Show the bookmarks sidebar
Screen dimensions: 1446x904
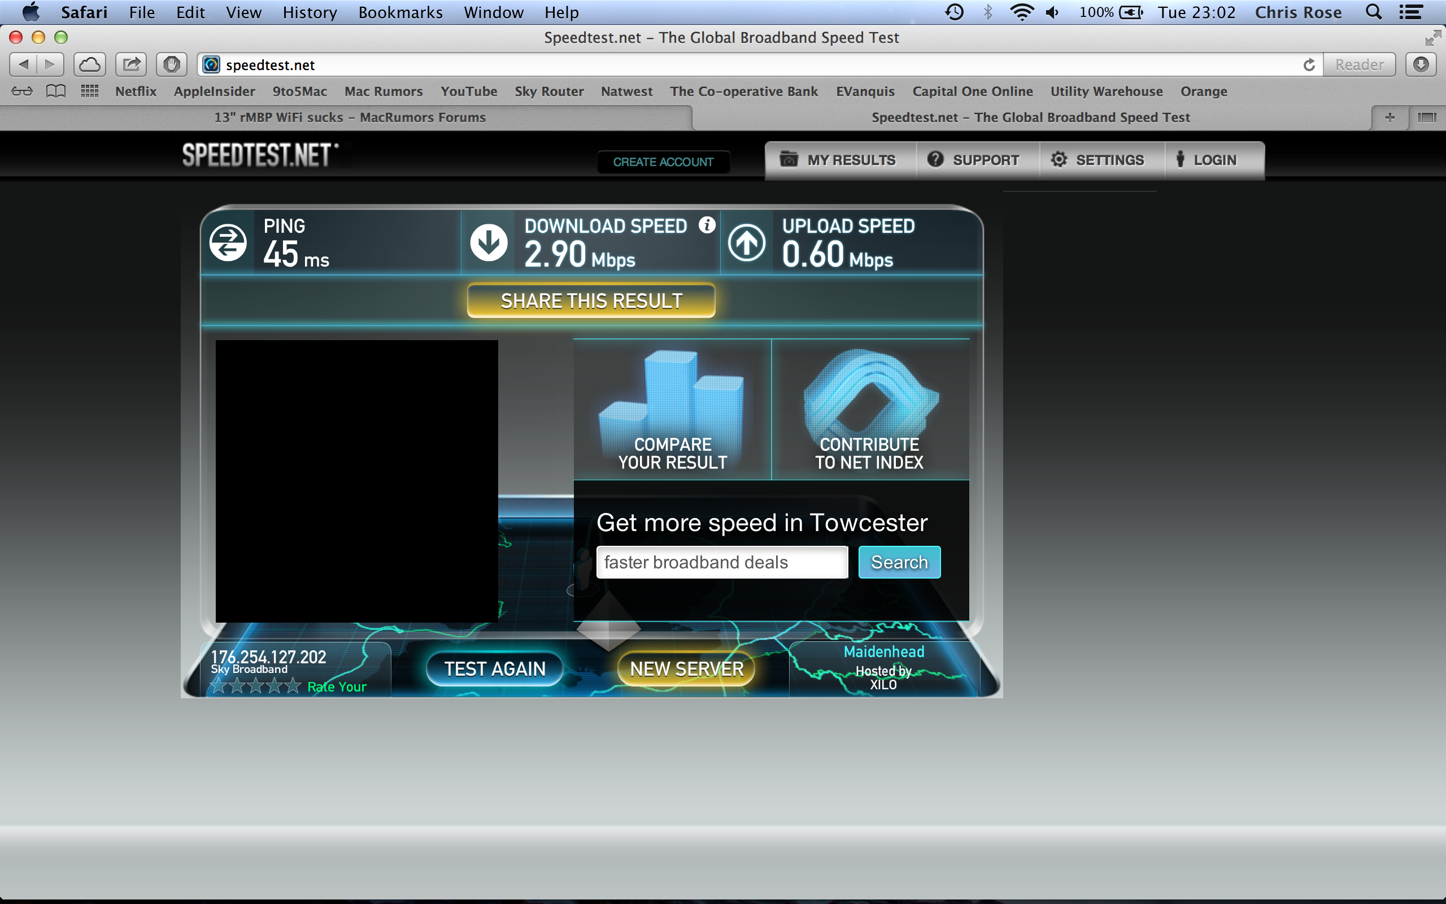[55, 92]
